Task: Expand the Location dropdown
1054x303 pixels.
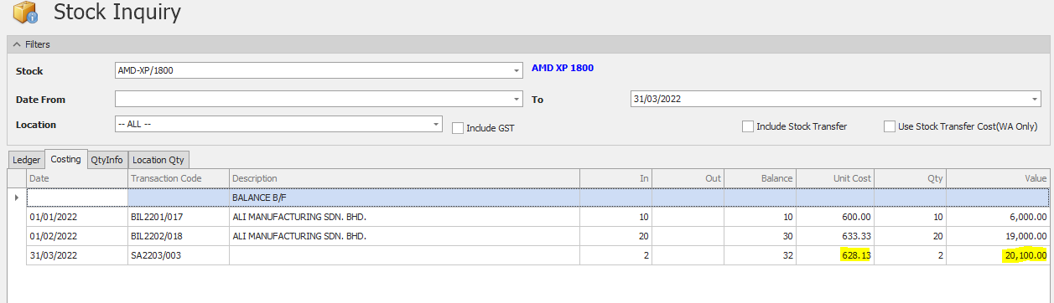Action: coord(436,124)
